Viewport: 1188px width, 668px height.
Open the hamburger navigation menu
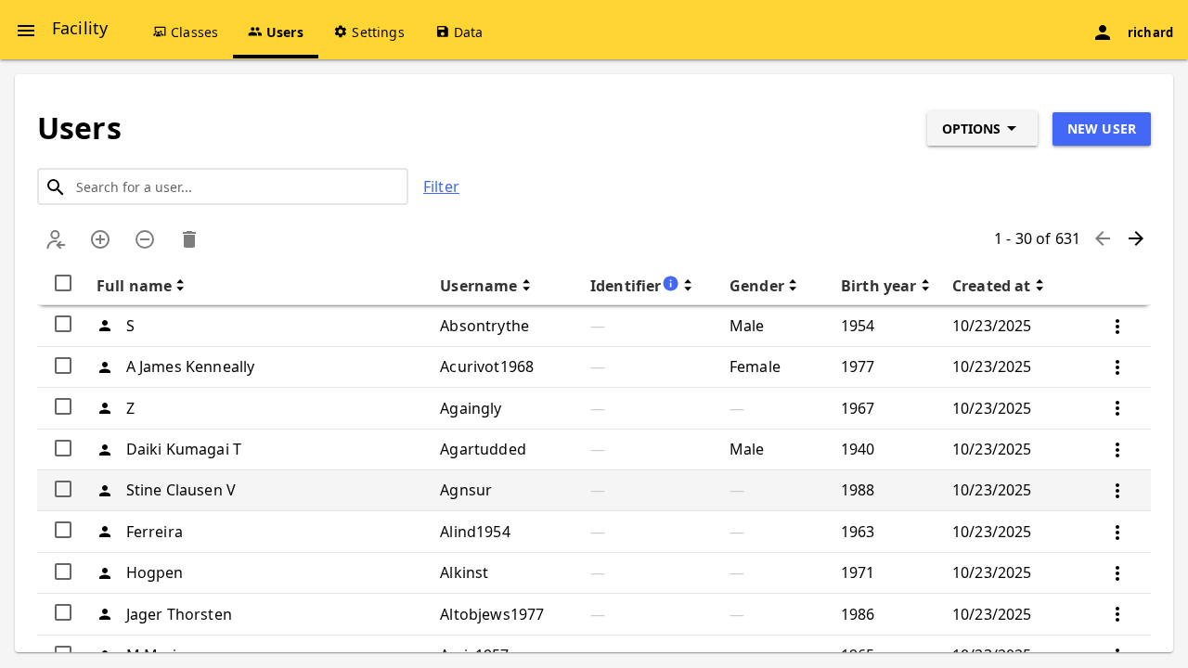point(26,31)
